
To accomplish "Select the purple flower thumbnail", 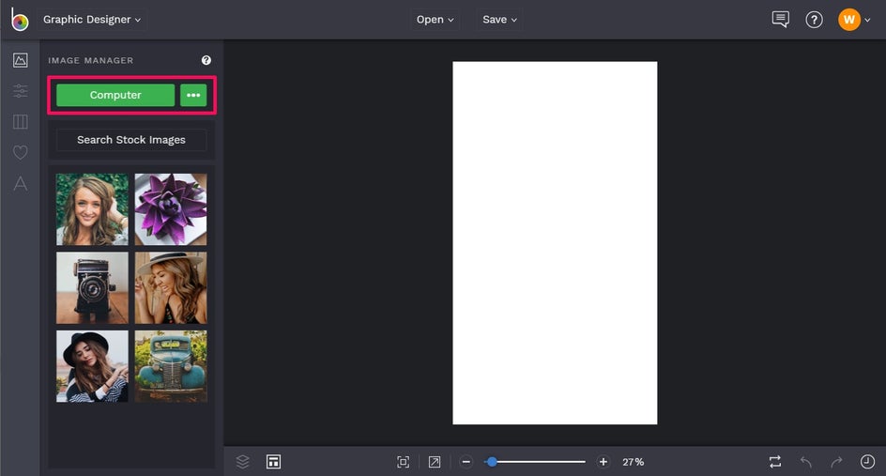I will 171,209.
